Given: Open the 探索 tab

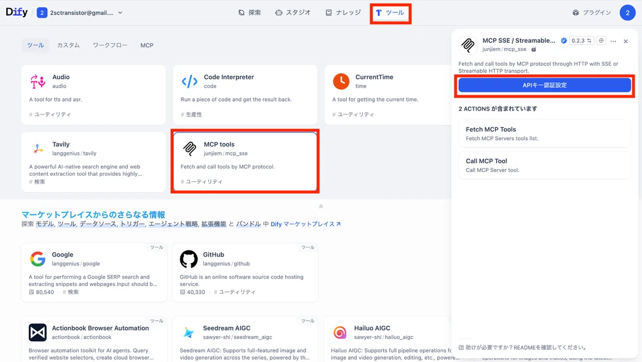Looking at the screenshot, I should (x=250, y=12).
